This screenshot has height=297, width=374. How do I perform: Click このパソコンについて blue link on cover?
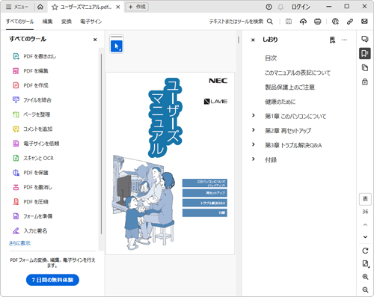coord(205,183)
